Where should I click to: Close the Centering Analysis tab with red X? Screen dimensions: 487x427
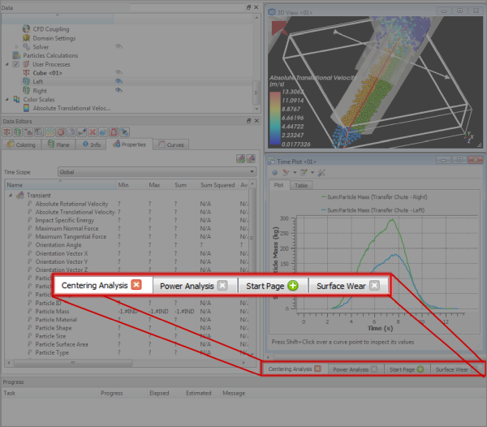pos(137,285)
